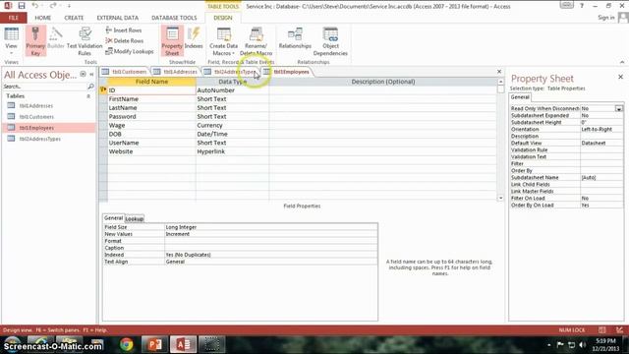Click Insert Rows in Tools group
Image resolution: width=629 pixels, height=354 pixels.
124,30
